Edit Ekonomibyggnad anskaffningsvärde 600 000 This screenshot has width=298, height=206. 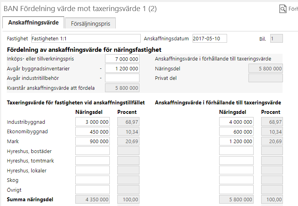pos(236,132)
